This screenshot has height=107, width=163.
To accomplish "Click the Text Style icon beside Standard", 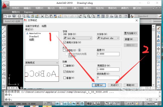I will pyautogui.click(x=132, y=16).
